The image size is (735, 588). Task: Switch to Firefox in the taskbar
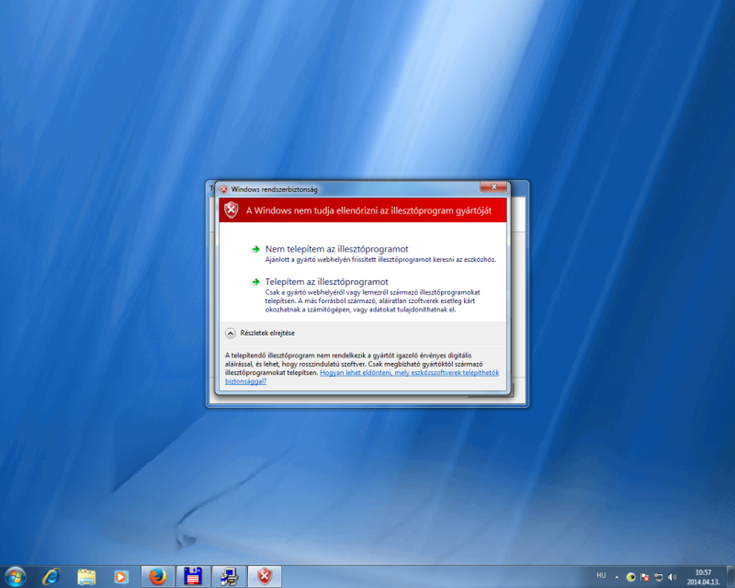click(157, 577)
